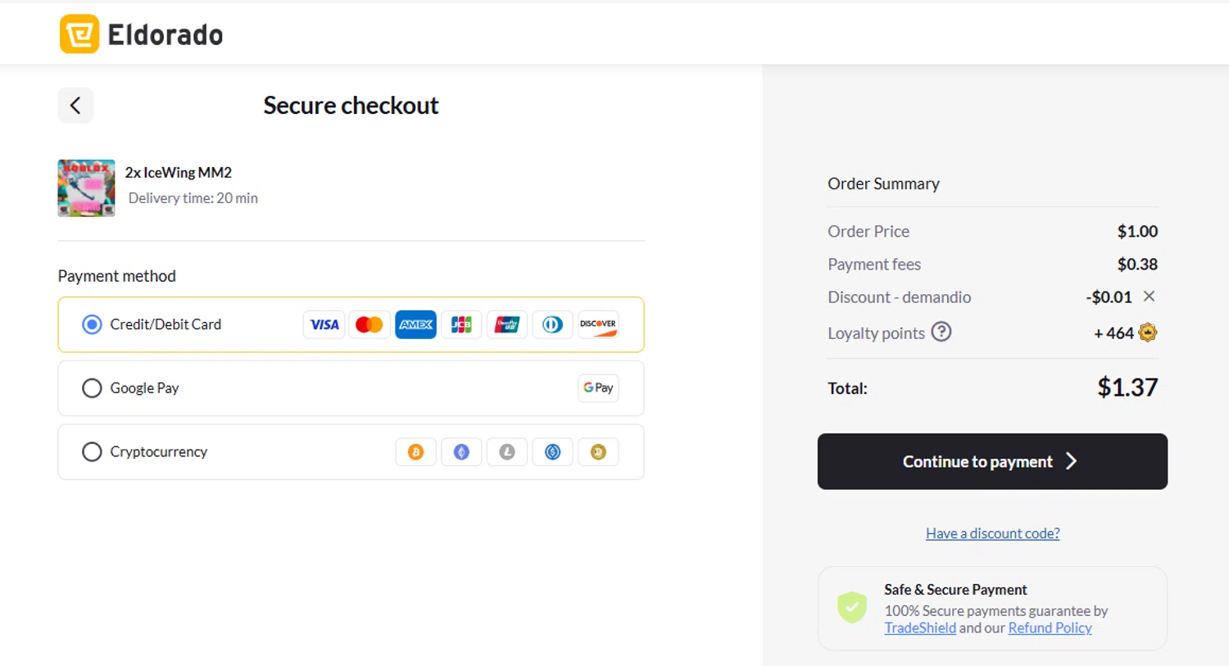Choose the Cryptocurrency radio option
The image size is (1229, 666).
92,452
